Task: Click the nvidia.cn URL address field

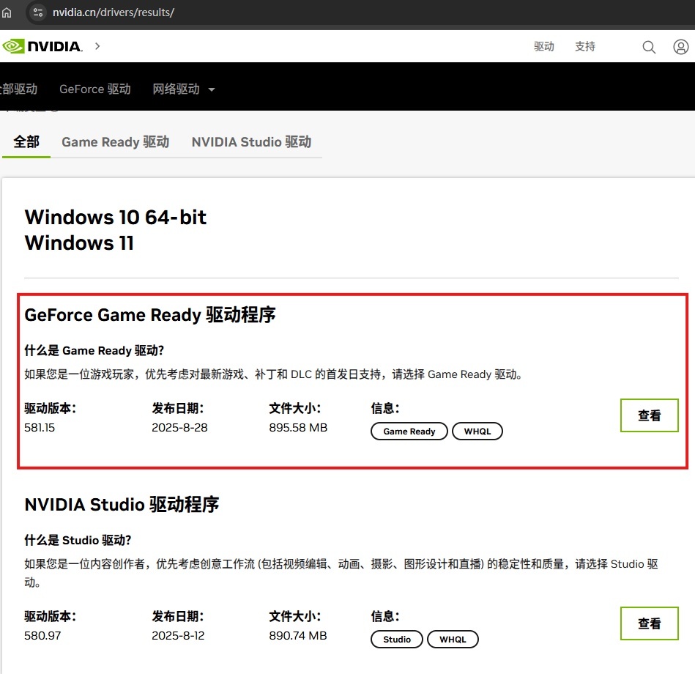Action: point(113,12)
